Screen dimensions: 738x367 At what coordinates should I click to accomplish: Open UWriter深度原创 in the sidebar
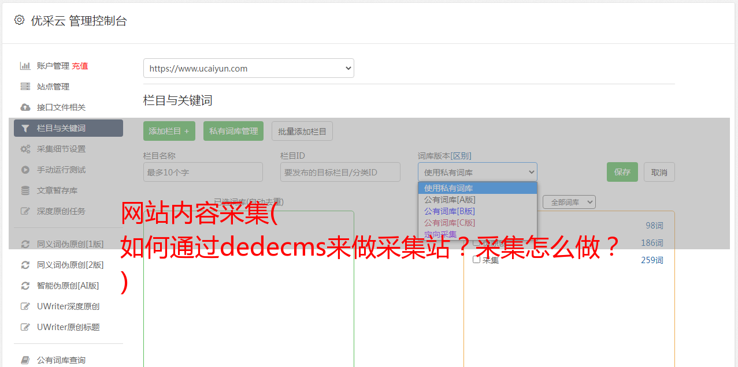(x=68, y=306)
